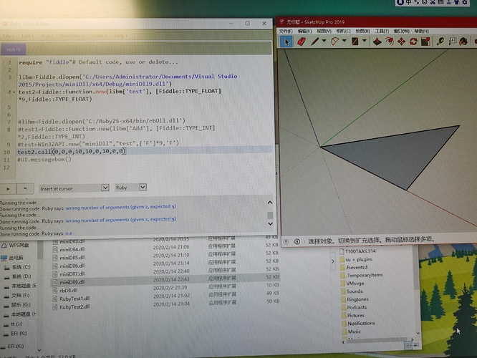Open the Help menu in Ruby Code Editor
The image size is (477, 358).
pos(120,36)
